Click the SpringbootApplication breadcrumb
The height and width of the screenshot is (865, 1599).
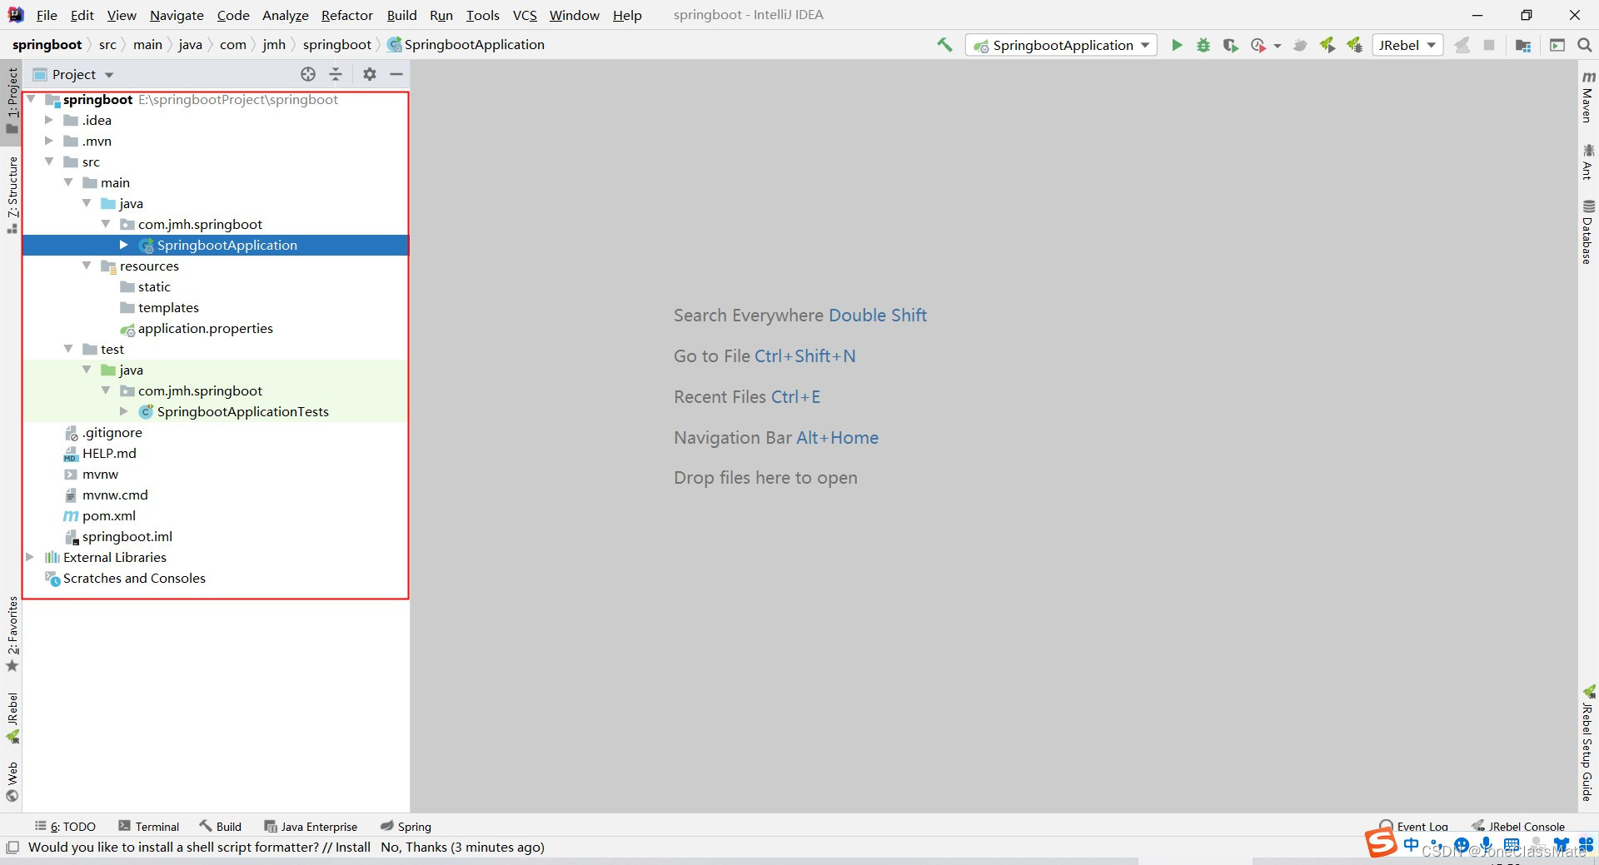(x=466, y=45)
